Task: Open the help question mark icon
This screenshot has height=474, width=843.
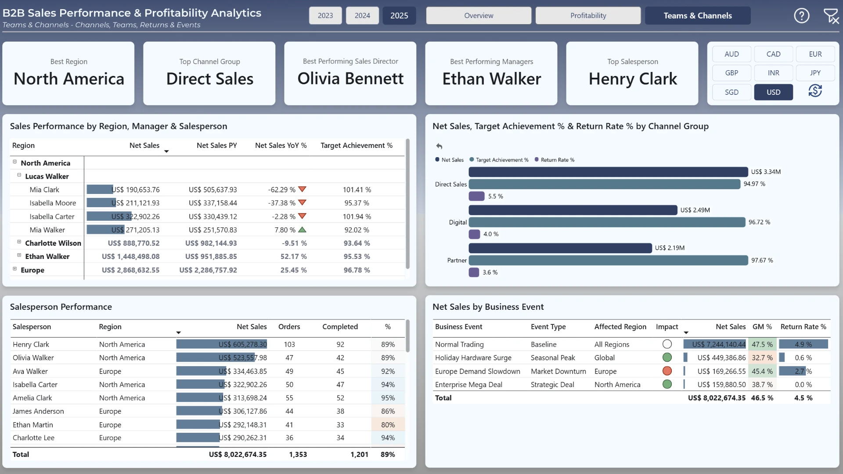Action: point(801,16)
